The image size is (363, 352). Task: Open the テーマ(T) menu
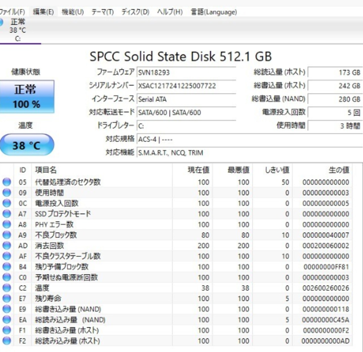[102, 12]
